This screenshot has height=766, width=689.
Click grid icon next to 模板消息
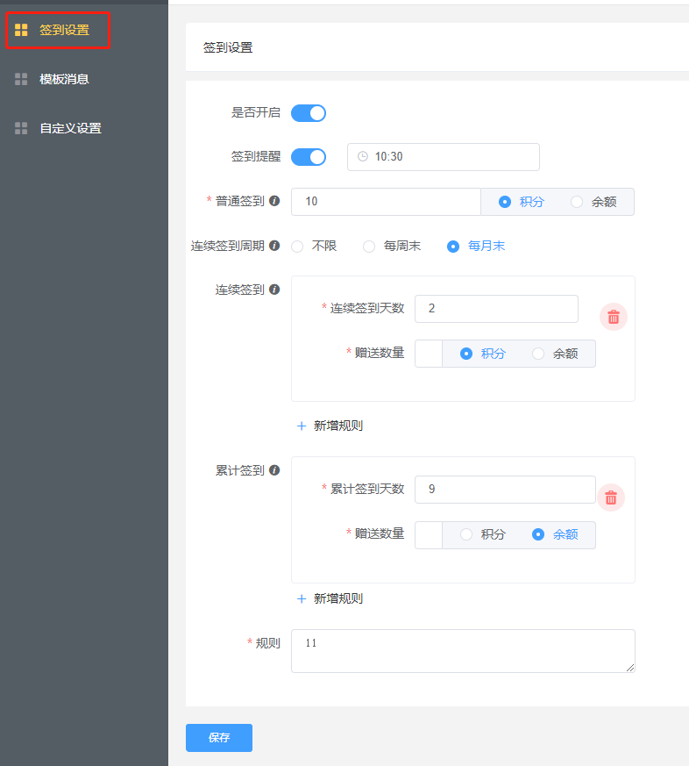coord(21,79)
